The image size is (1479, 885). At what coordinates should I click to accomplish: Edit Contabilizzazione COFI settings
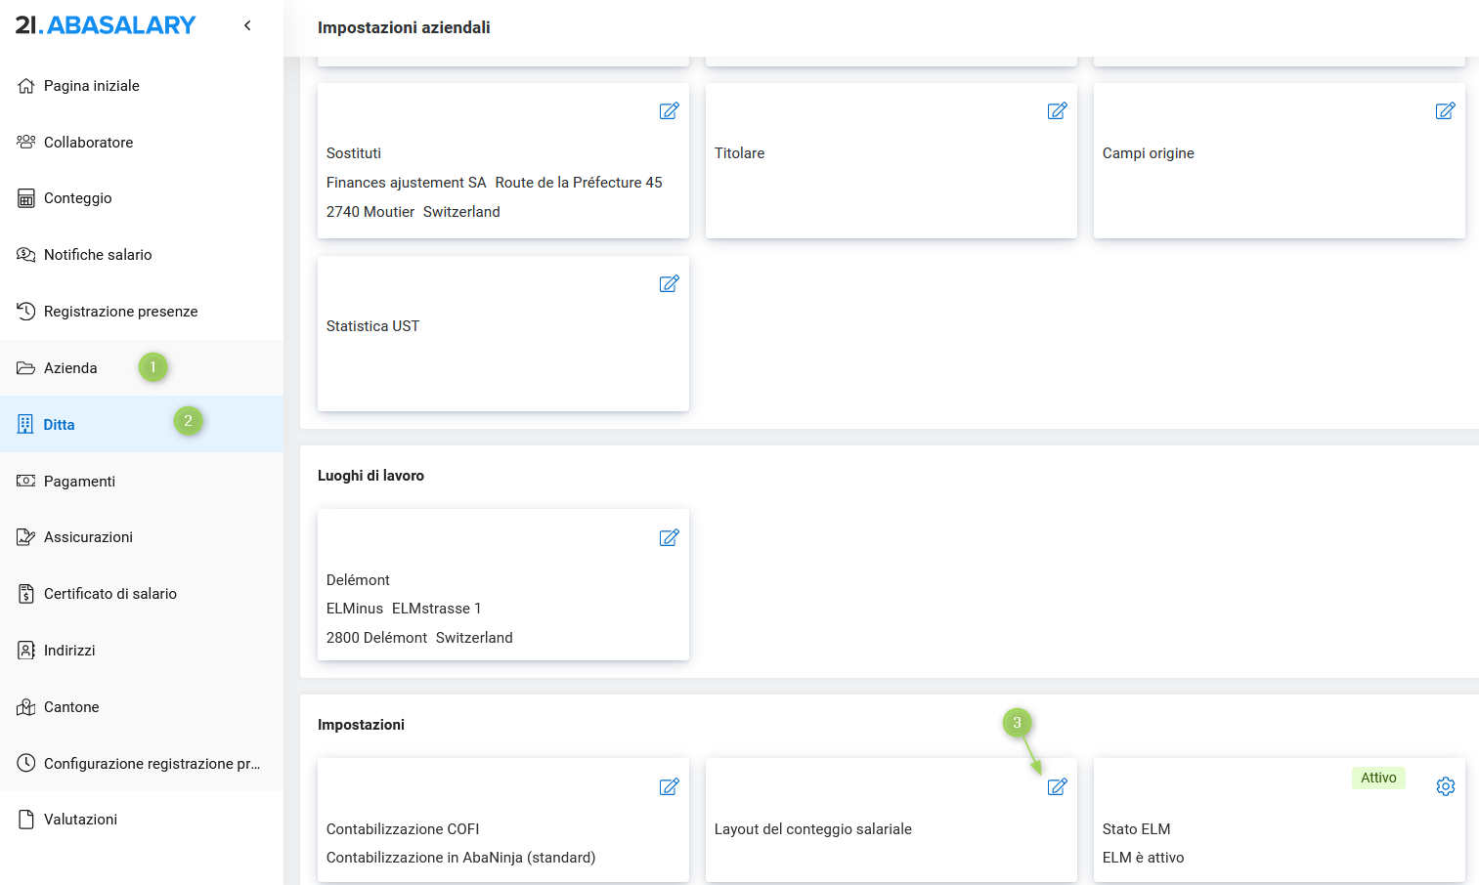tap(669, 787)
